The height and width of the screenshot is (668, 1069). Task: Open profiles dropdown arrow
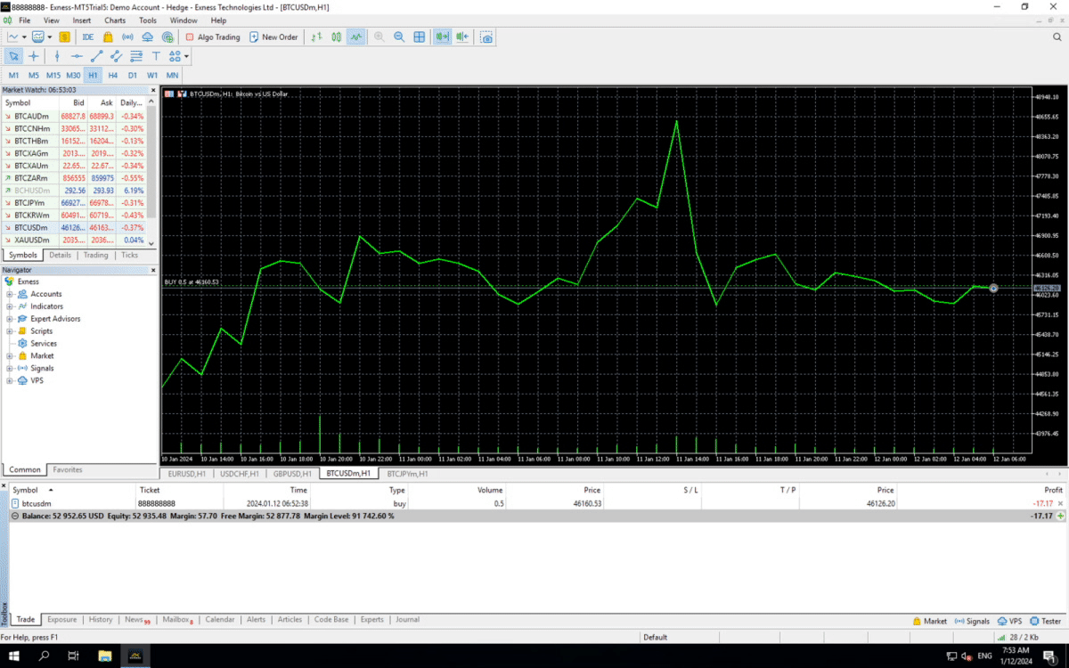pyautogui.click(x=50, y=37)
